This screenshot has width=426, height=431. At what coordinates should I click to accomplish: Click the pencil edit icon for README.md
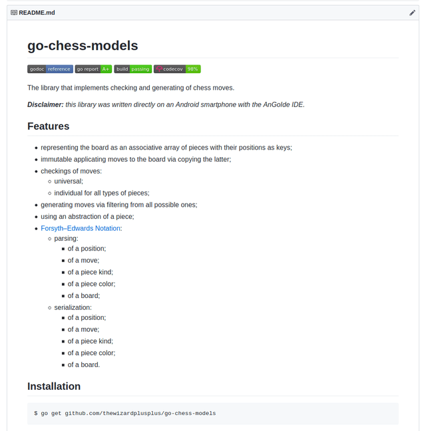coord(412,13)
